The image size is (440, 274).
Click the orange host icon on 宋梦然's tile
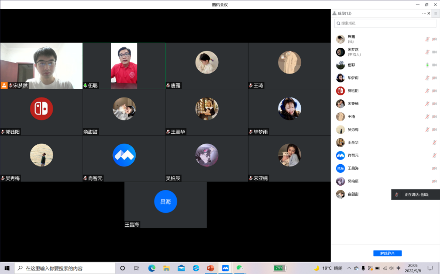coord(4,85)
